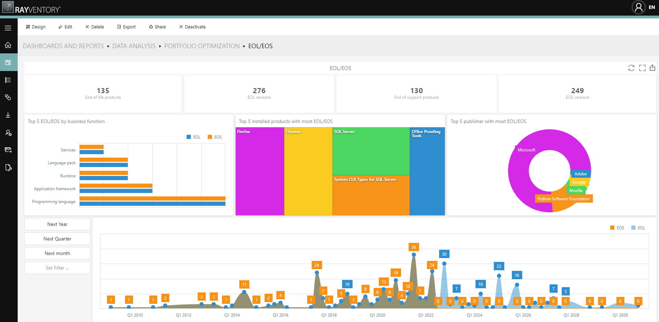This screenshot has width=659, height=322.
Task: Open the EN language selector
Action: click(651, 7)
